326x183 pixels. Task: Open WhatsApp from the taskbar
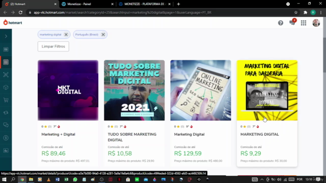75,179
